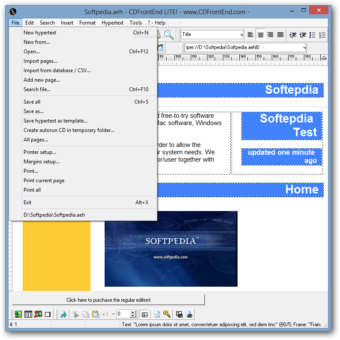This screenshot has height=340, width=340.
Task: Insert table from bottom toolbar
Action: [28, 314]
